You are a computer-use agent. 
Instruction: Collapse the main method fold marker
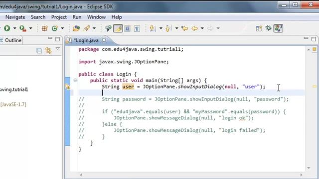click(75, 81)
